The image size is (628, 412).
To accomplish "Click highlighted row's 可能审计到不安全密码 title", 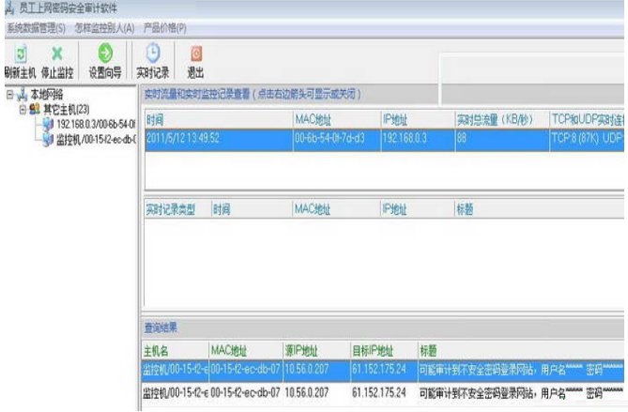I will tap(521, 370).
